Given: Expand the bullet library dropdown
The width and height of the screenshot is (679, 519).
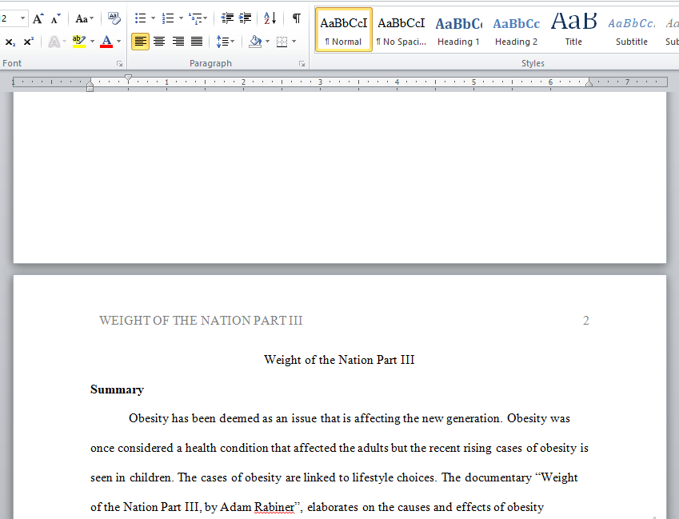Looking at the screenshot, I should [x=153, y=18].
